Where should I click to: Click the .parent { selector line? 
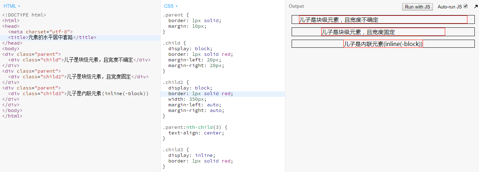coord(176,15)
